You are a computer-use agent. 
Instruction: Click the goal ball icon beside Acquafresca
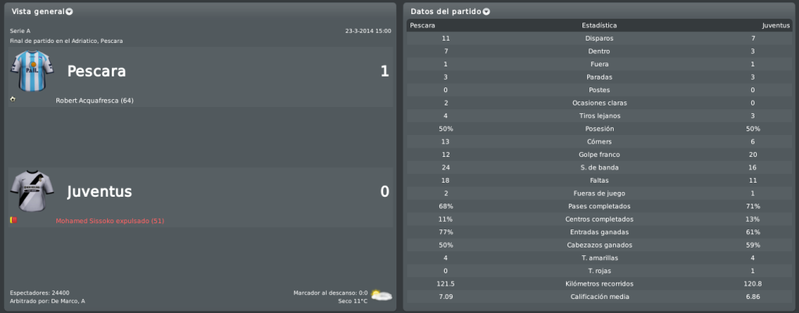pos(13,98)
